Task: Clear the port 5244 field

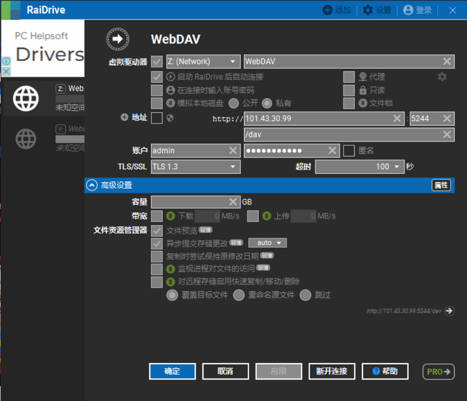Action: point(446,118)
